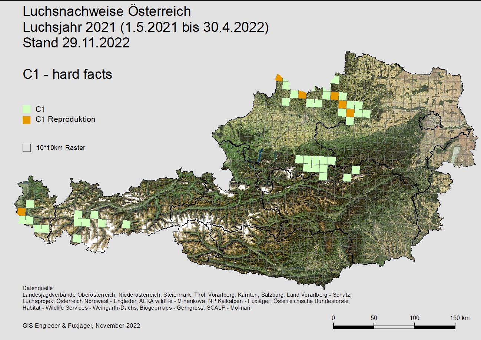Click the source line starting 'Luchsprojekt Österreich Nordwest'

[x=186, y=301]
